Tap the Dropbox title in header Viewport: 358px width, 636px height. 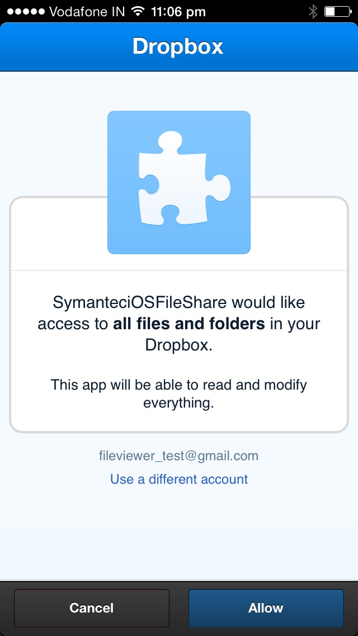tap(178, 46)
